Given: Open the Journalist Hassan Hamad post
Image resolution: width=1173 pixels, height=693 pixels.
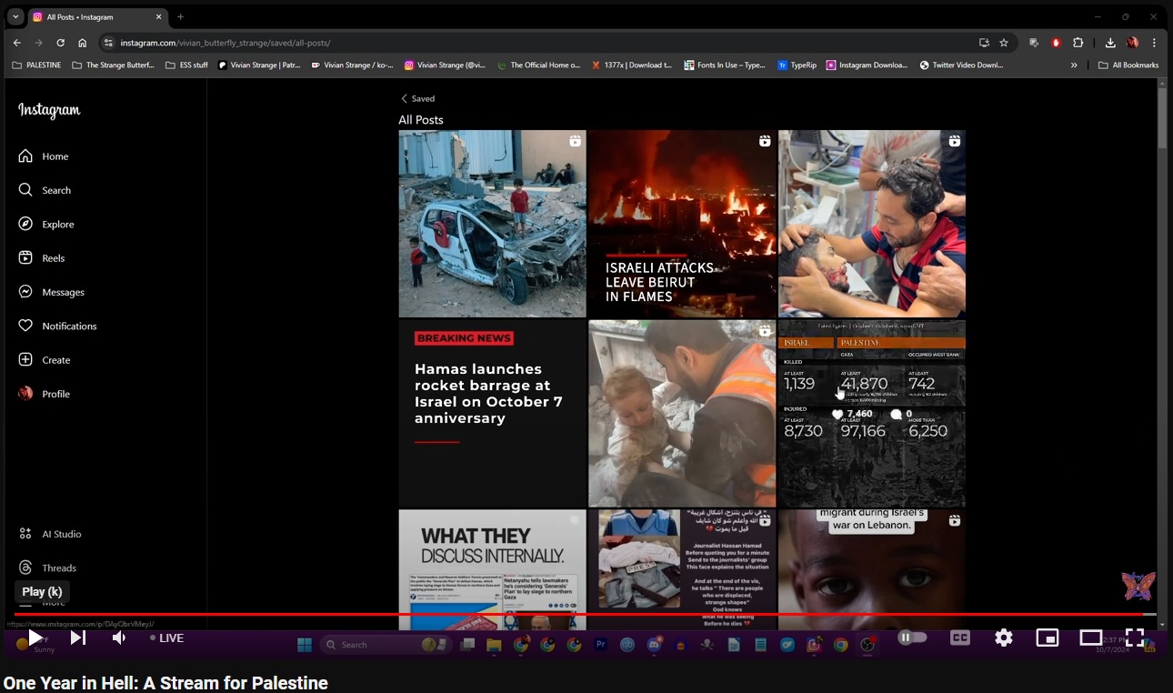Looking at the screenshot, I should (x=682, y=568).
